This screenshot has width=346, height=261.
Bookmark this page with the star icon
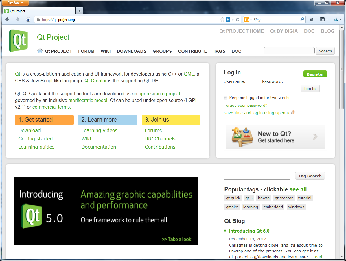pyautogui.click(x=222, y=19)
